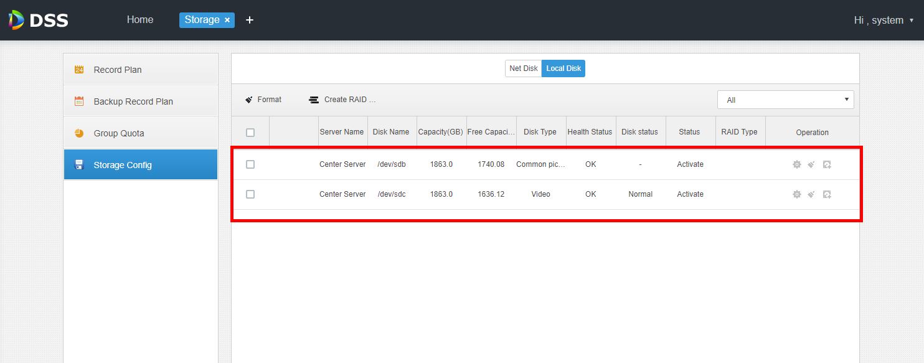This screenshot has height=363, width=924.
Task: Click the Storage Config disk icon
Action: (79, 165)
